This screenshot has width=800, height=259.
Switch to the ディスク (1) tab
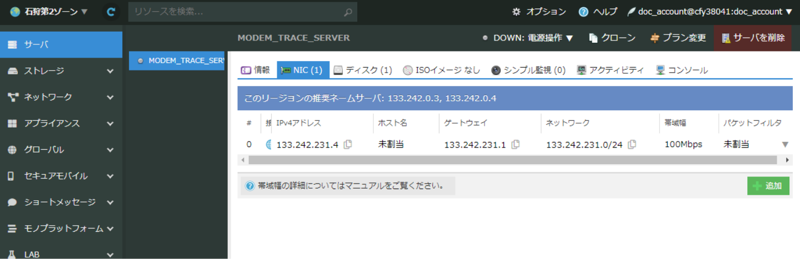click(x=363, y=70)
